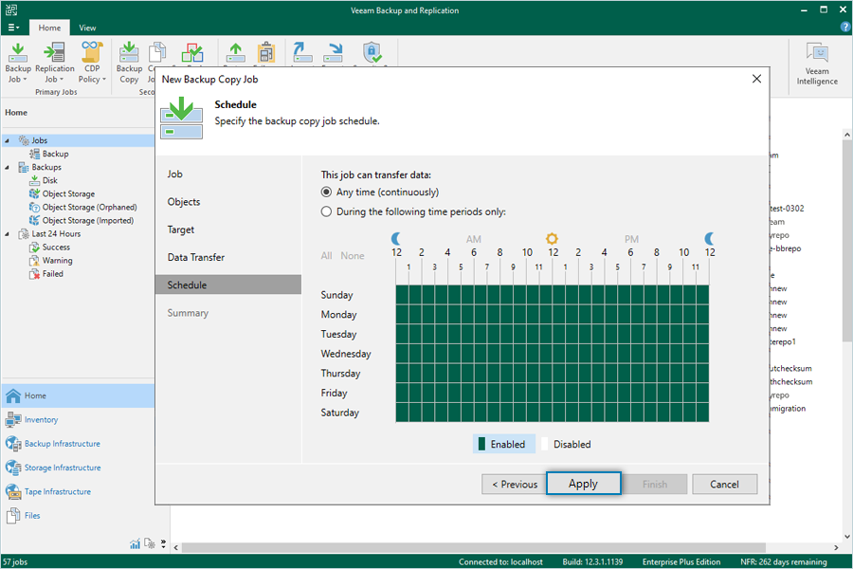Select Warning under Last 24 Hours
This screenshot has width=853, height=569.
[x=57, y=260]
